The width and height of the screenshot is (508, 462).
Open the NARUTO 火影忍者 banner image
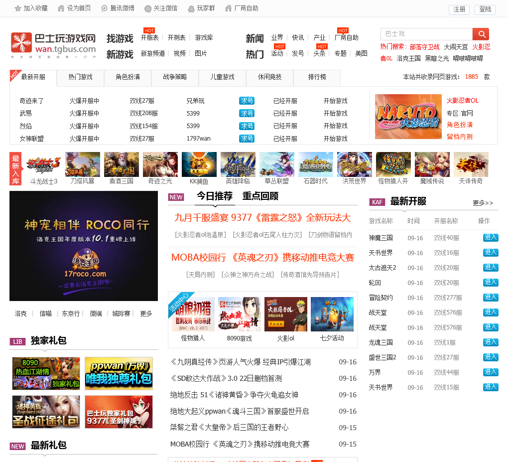click(x=408, y=117)
